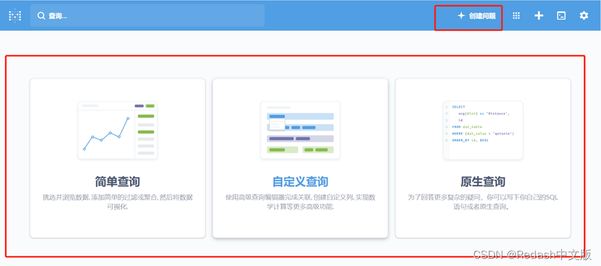Click the plus create-new icon

pos(539,16)
